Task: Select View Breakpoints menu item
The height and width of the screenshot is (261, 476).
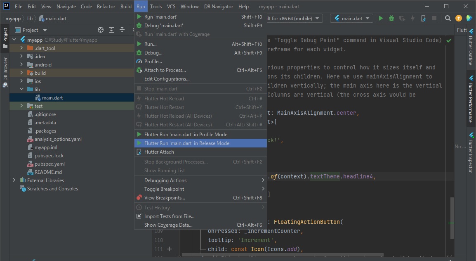Action: 200,198
